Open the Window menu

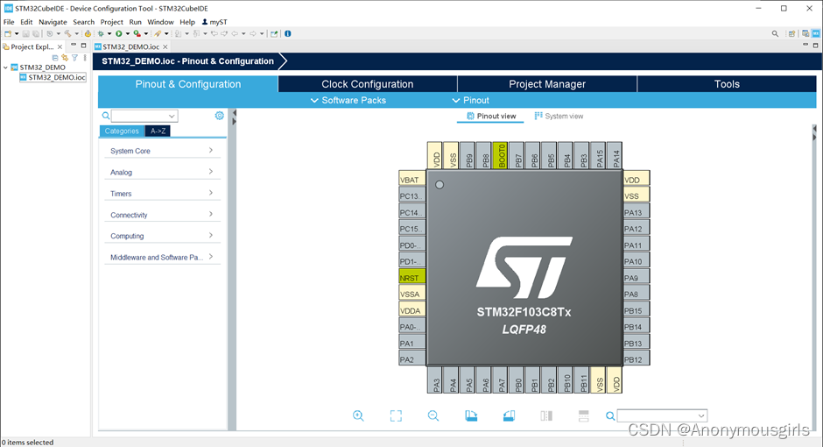tap(160, 22)
